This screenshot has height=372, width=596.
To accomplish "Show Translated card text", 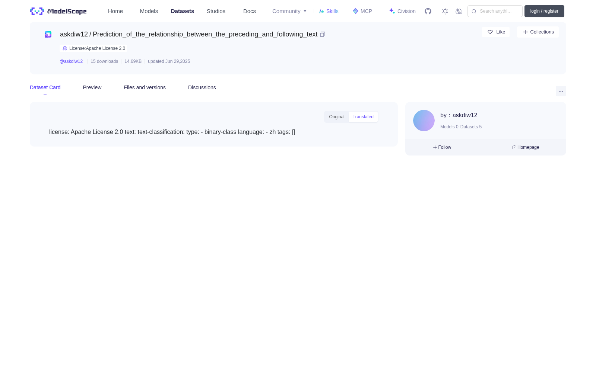I will click(x=363, y=117).
